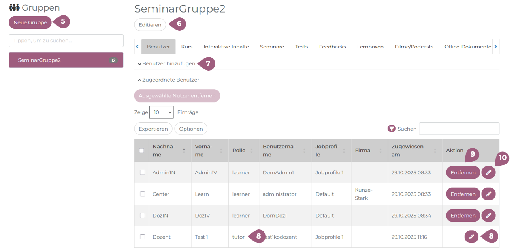Image resolution: width=516 pixels, height=248 pixels.
Task: Sort table by Nachname column arrows
Action: tap(184, 151)
